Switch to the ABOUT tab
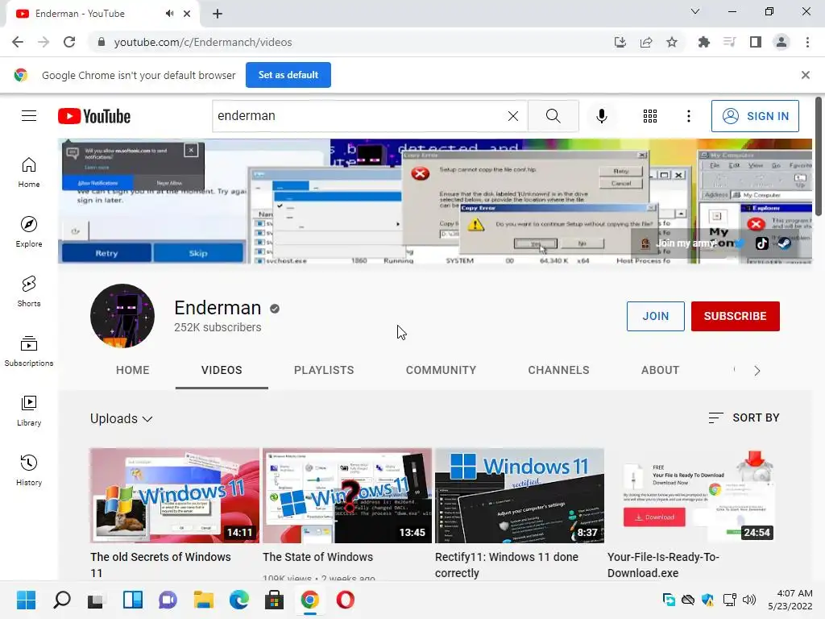The image size is (825, 619). [661, 370]
